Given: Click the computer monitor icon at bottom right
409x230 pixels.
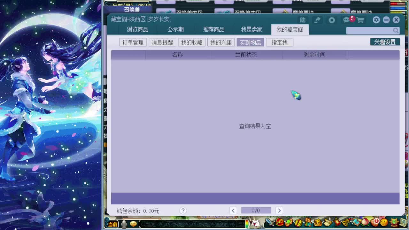Looking at the screenshot, I should (x=403, y=222).
